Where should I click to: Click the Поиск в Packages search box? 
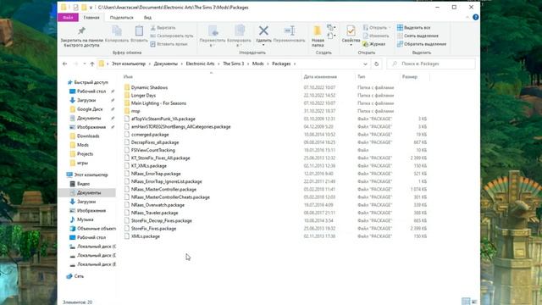(431, 64)
